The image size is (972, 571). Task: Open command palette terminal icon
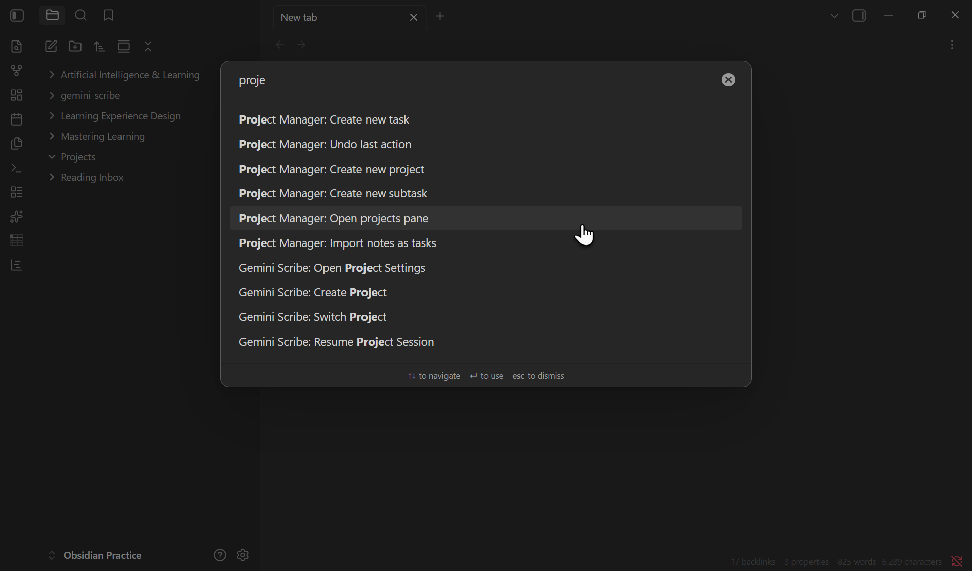pos(17,168)
